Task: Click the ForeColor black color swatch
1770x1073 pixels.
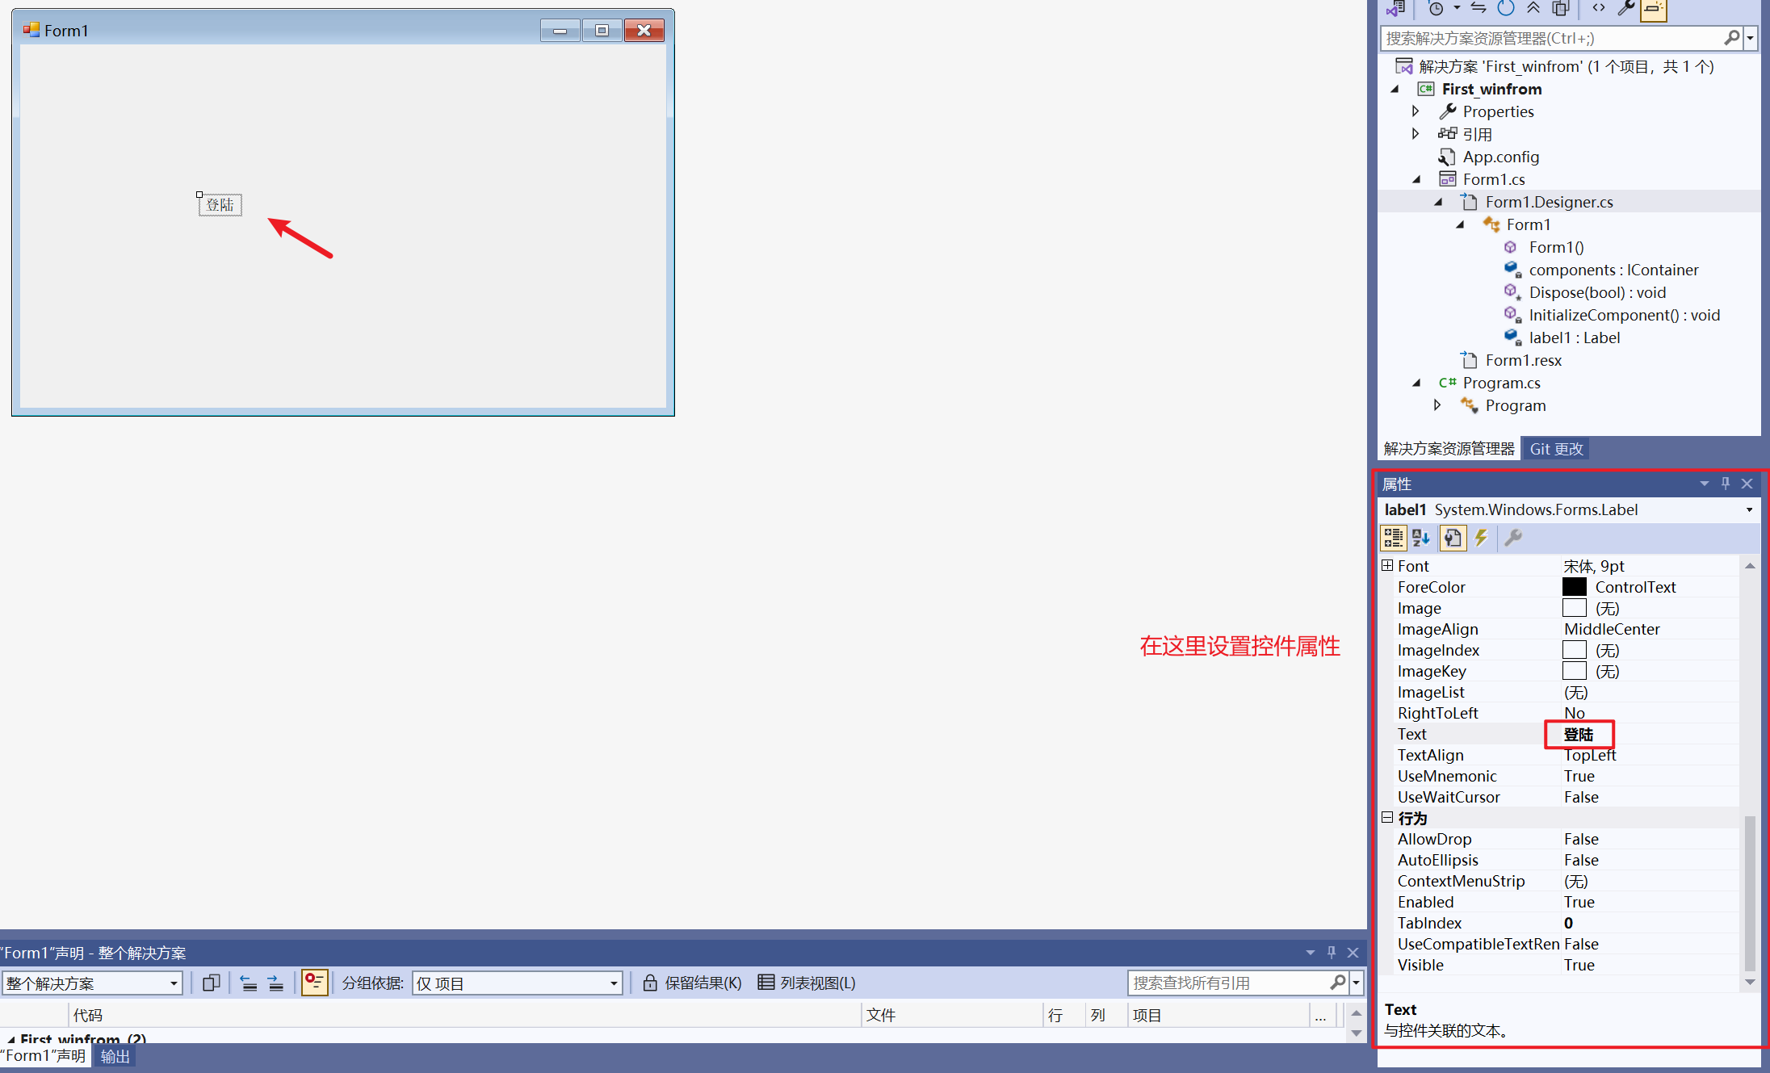Action: [1574, 587]
